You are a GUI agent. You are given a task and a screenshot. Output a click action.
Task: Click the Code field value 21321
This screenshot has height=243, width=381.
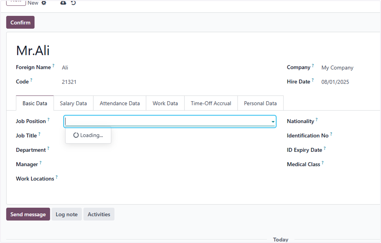[x=69, y=82]
